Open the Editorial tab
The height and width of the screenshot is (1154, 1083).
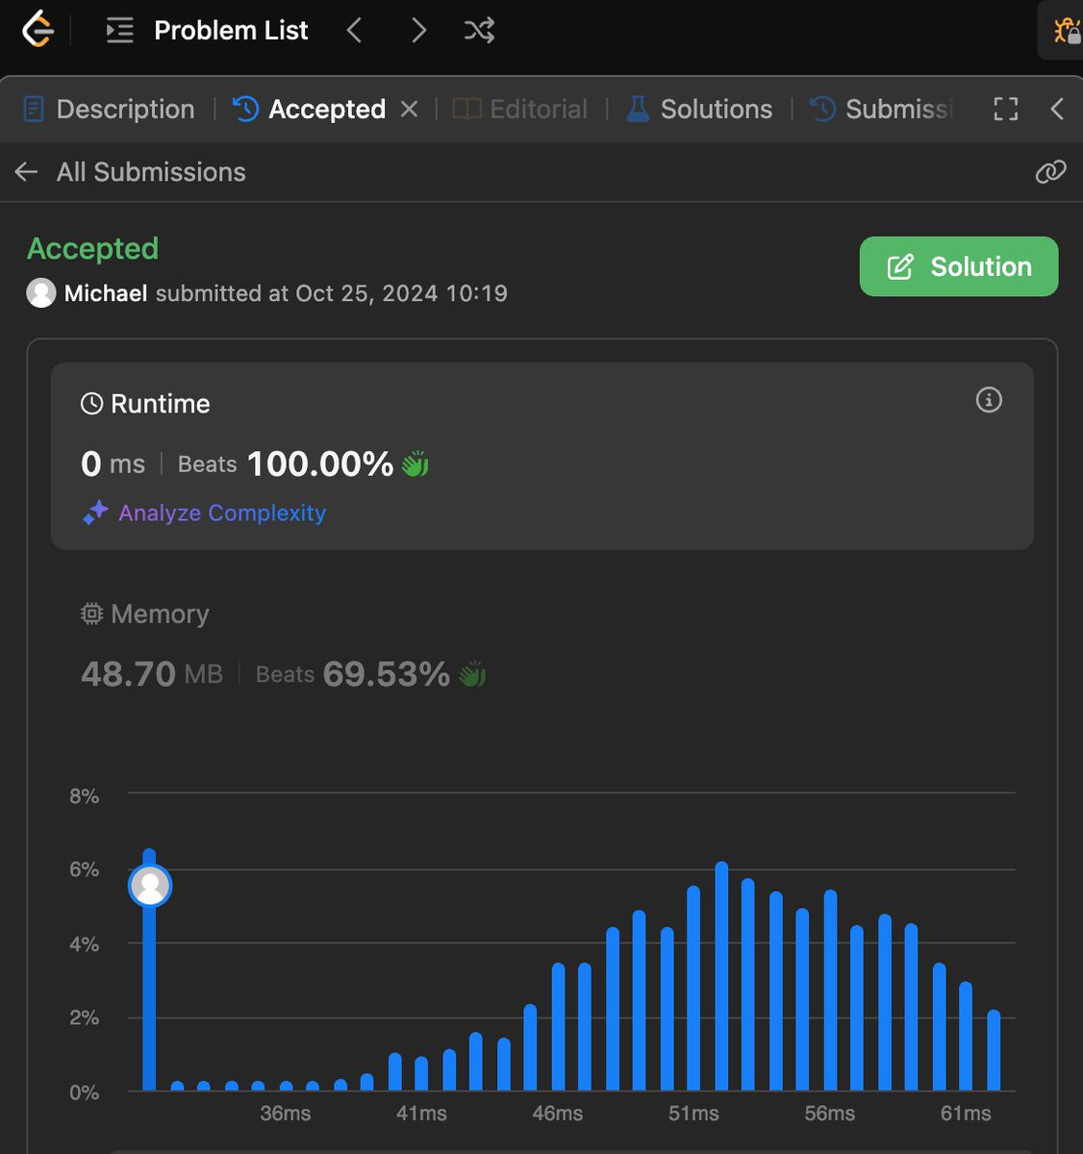(x=519, y=109)
